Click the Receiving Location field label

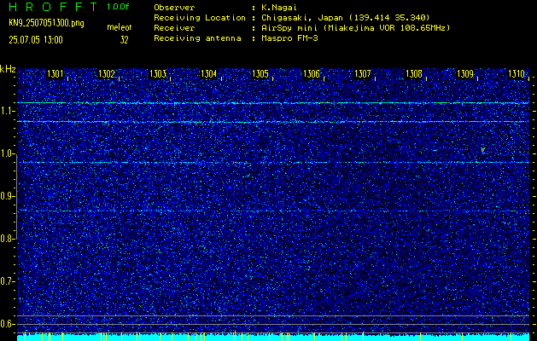click(200, 18)
